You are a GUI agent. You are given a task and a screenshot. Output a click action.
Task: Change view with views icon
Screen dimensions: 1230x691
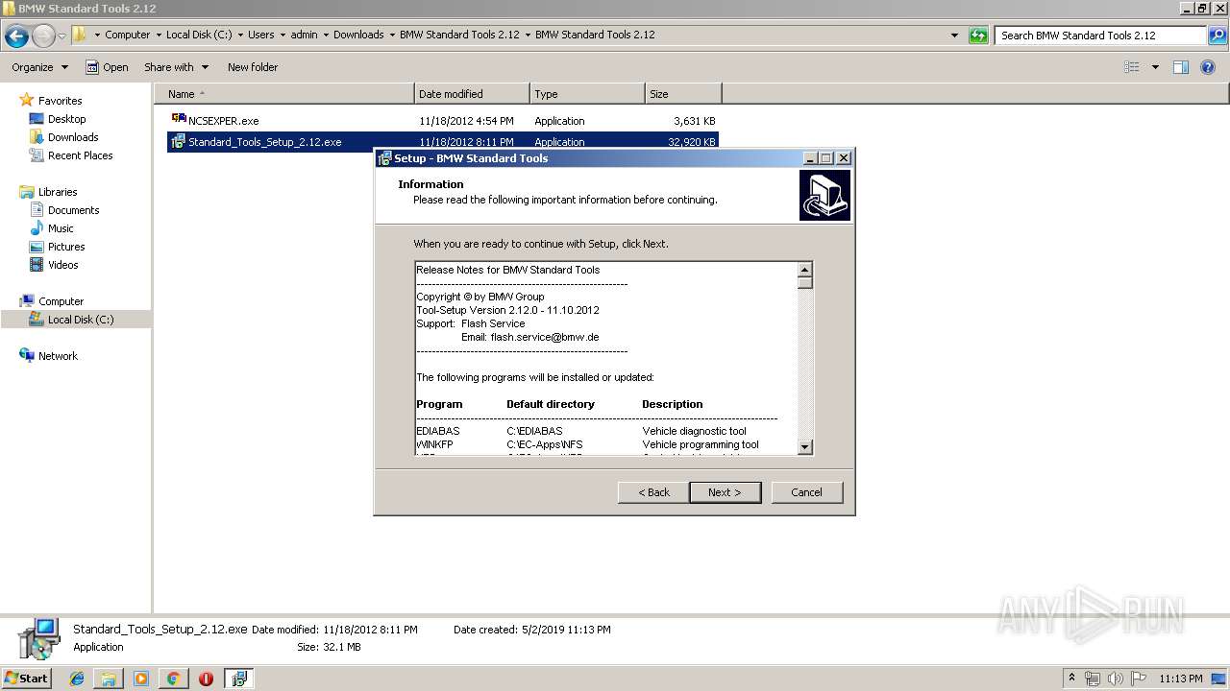(x=1132, y=67)
